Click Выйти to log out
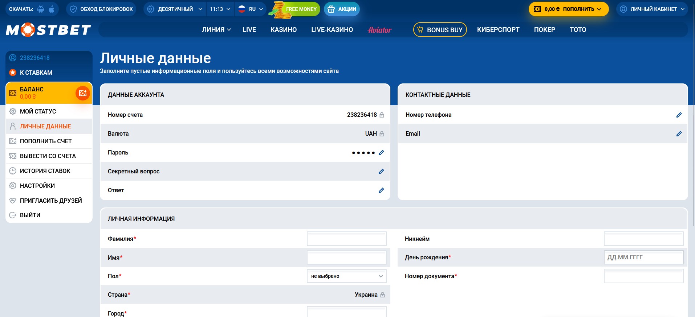 (x=49, y=215)
